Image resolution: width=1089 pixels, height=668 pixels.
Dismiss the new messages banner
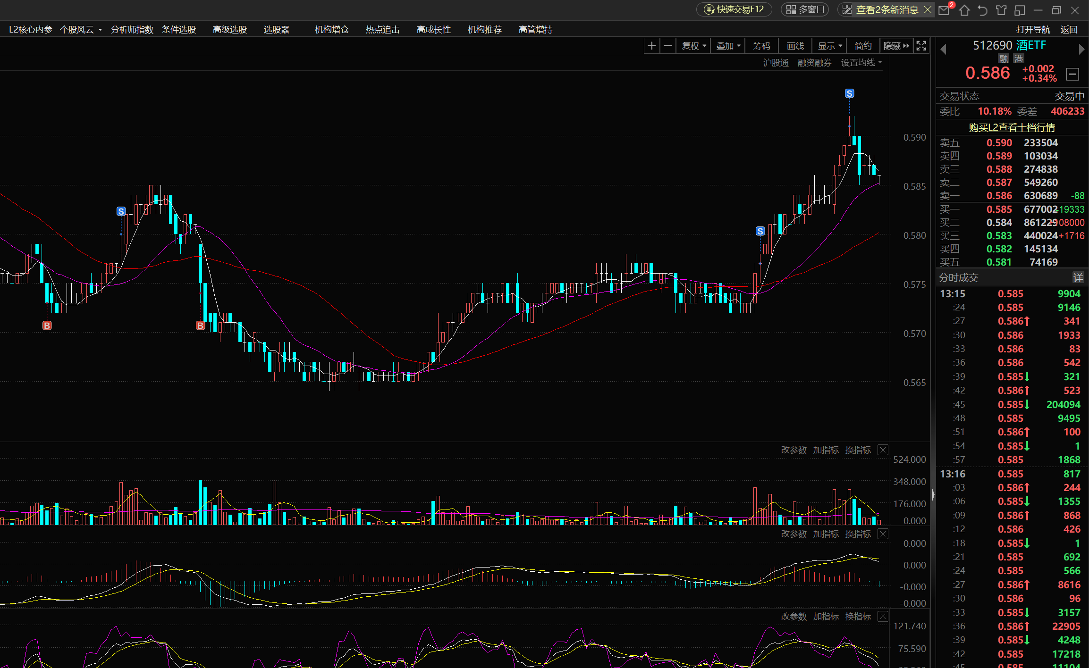coord(928,9)
